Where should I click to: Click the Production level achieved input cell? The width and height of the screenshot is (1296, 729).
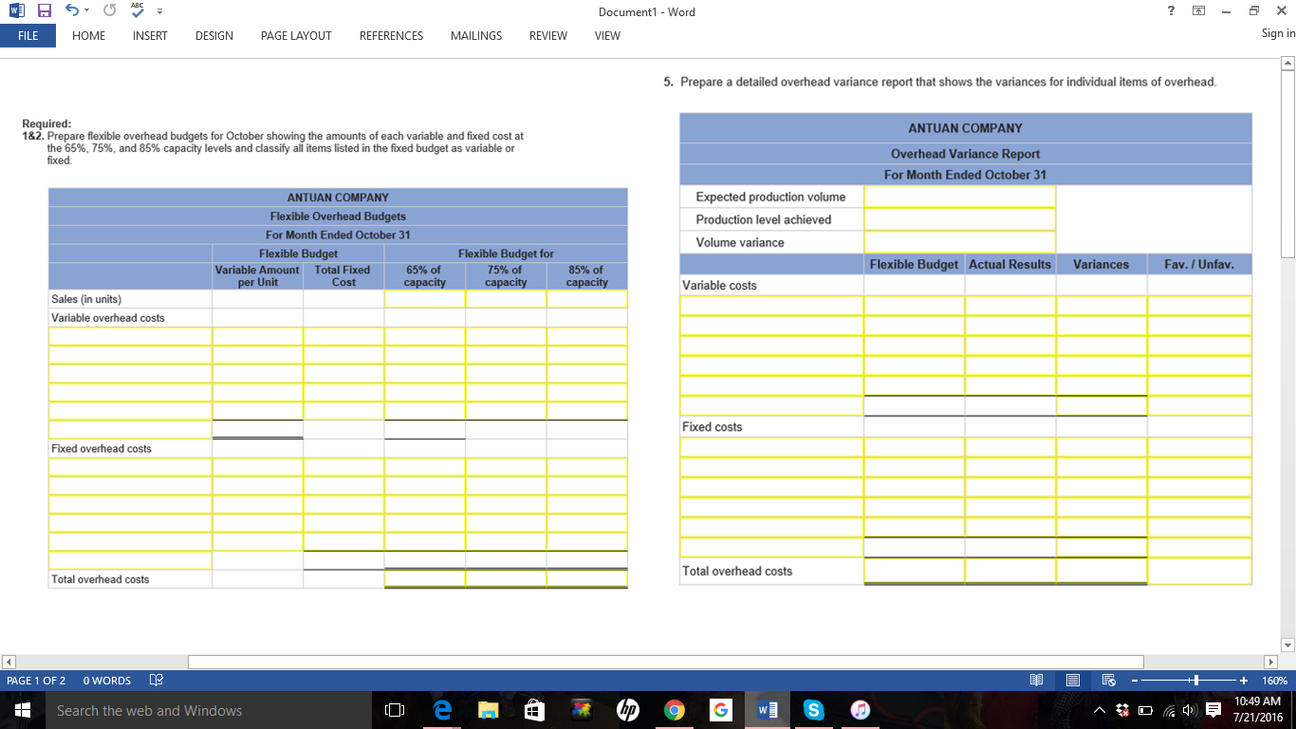[x=960, y=219]
